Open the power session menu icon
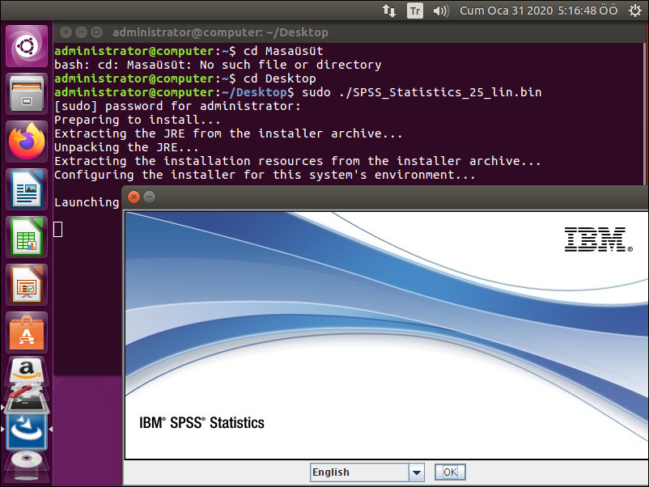The height and width of the screenshot is (487, 649). pyautogui.click(x=635, y=11)
